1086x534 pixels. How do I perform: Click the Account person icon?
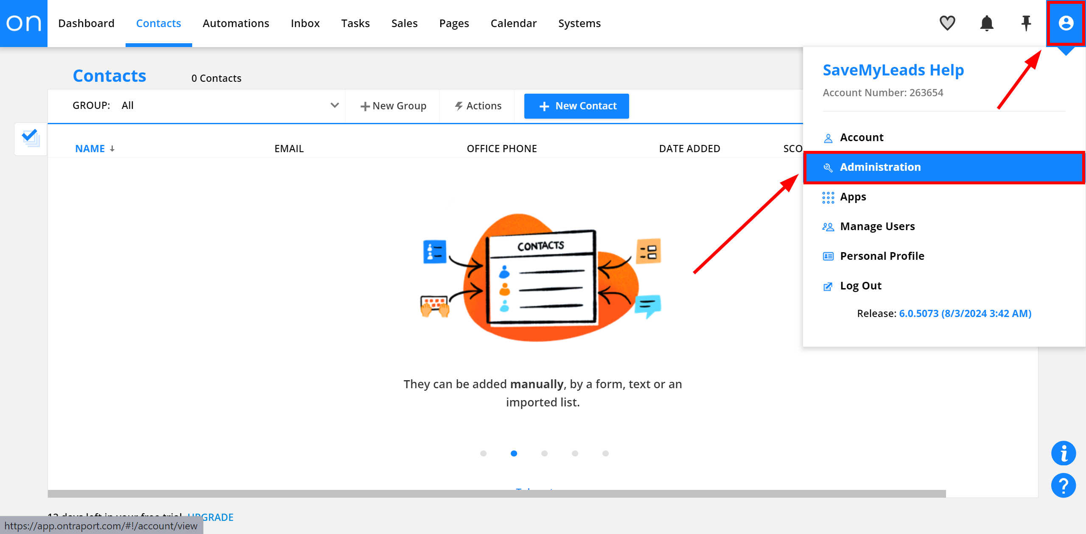pyautogui.click(x=828, y=138)
